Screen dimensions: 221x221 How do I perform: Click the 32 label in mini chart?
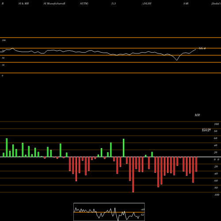[x=142, y=215]
